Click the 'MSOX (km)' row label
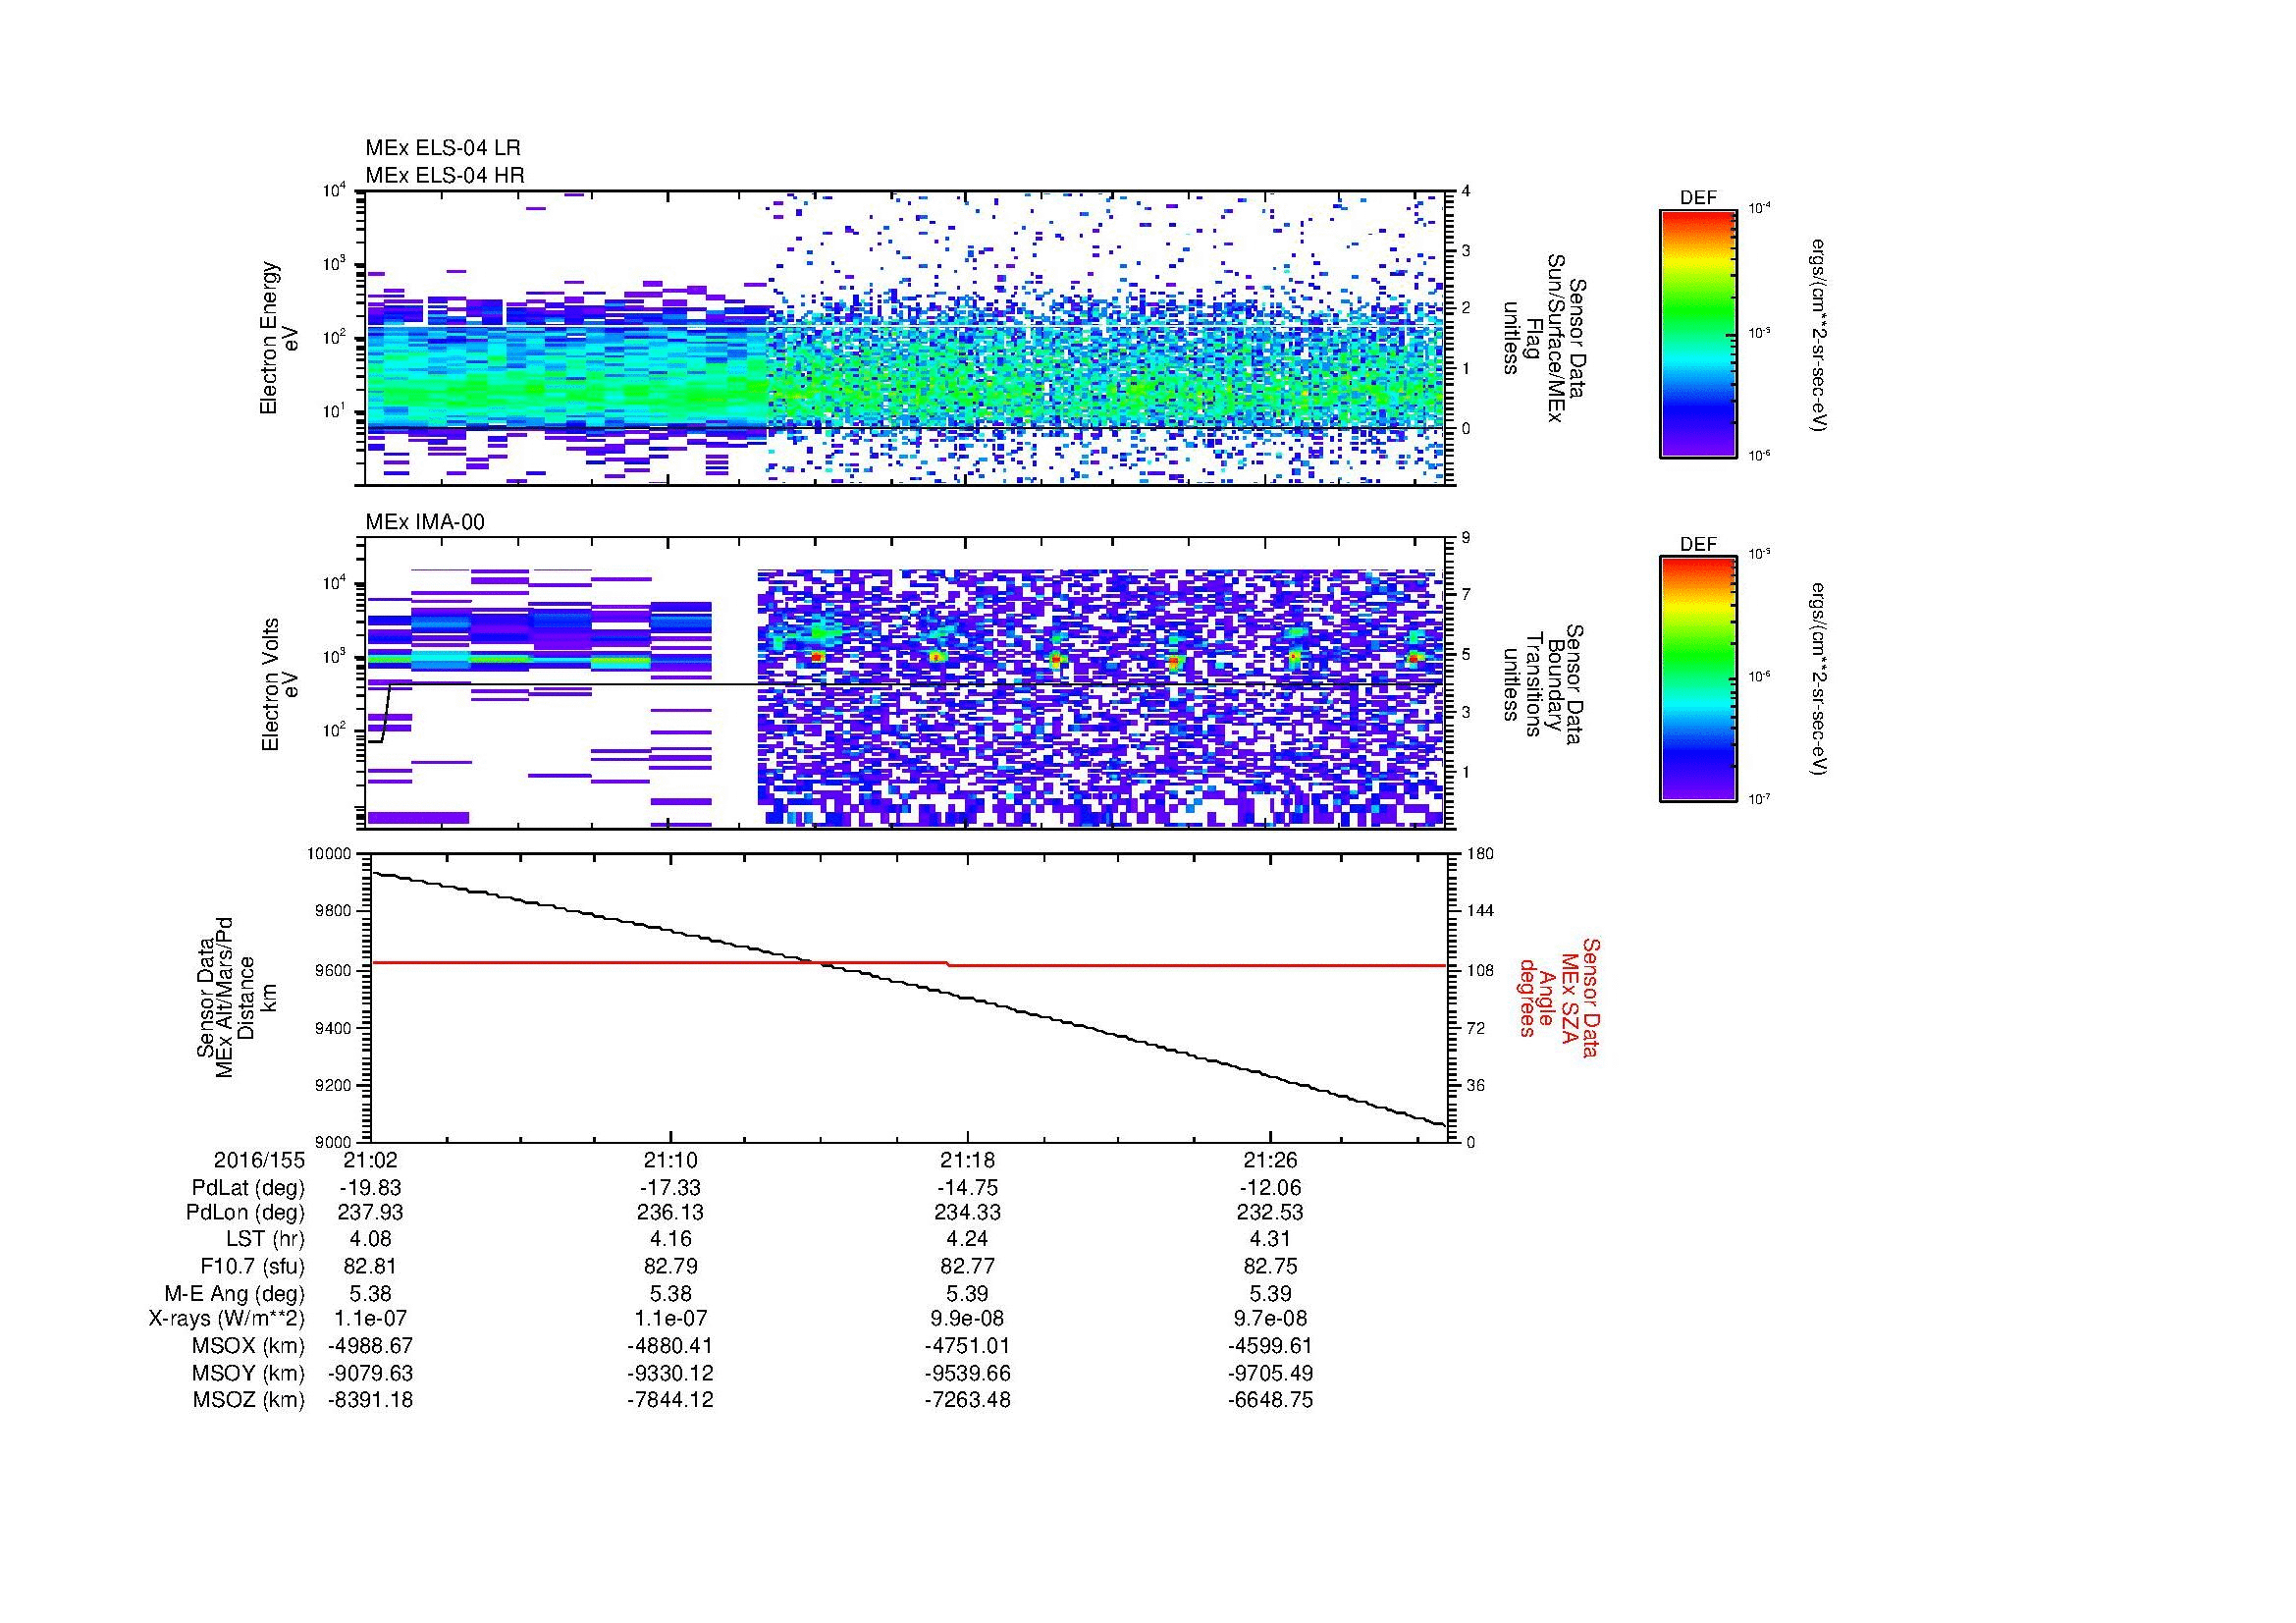The height and width of the screenshot is (1623, 2296). [248, 1346]
